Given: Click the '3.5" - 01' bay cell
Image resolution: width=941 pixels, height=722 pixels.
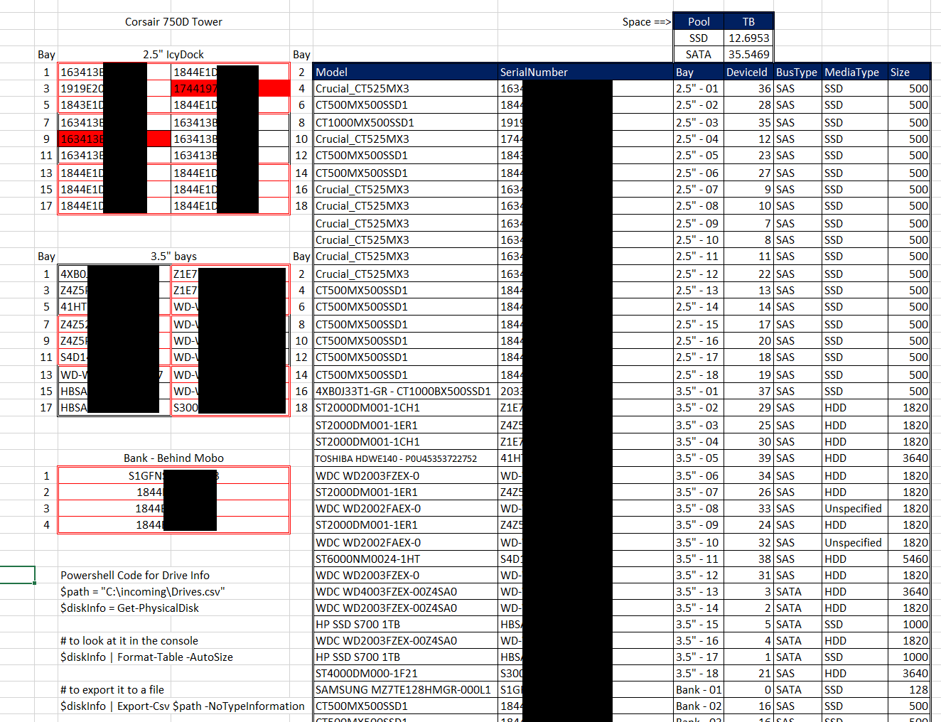Looking at the screenshot, I should 699,392.
